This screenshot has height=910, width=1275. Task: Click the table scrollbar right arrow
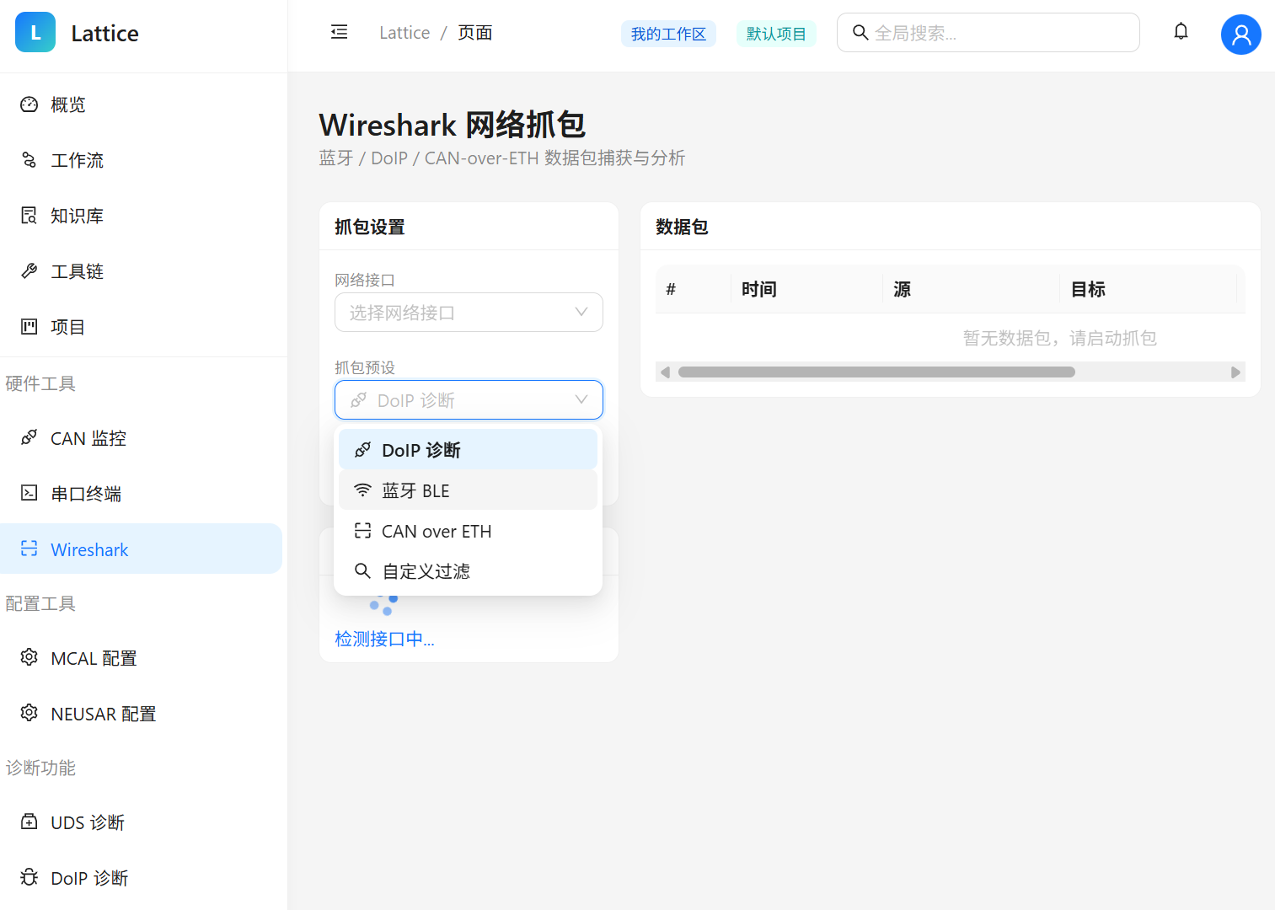point(1235,372)
